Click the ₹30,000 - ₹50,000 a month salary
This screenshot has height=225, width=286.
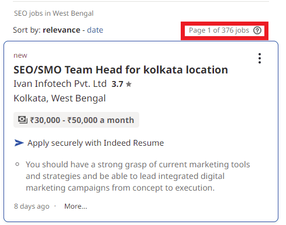[x=82, y=120]
